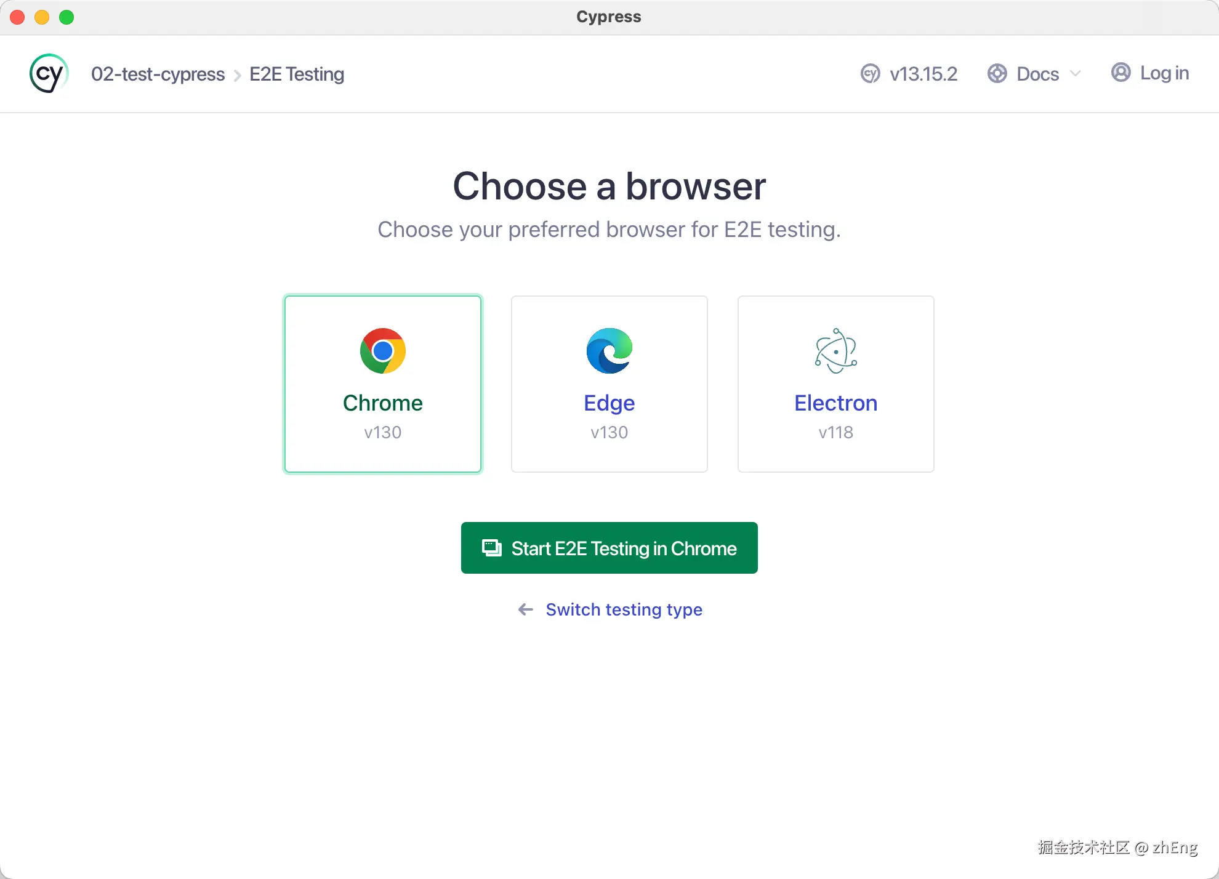
Task: Open the v13.15.2 version menu
Action: pos(923,74)
